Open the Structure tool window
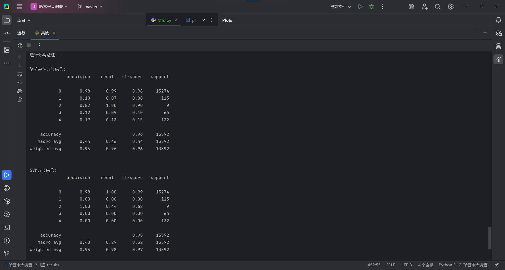 pyautogui.click(x=7, y=50)
